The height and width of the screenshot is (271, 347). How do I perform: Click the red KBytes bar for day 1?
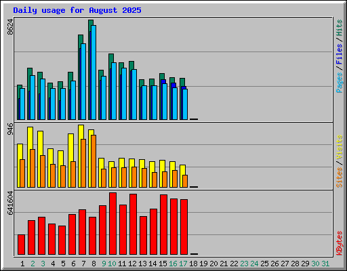(x=22, y=245)
